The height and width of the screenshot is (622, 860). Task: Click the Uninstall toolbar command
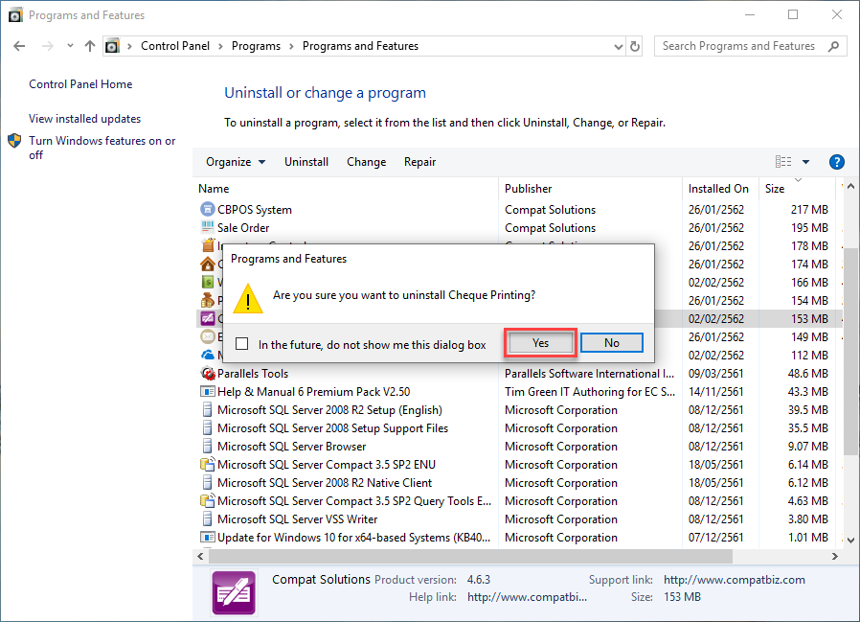tap(306, 162)
